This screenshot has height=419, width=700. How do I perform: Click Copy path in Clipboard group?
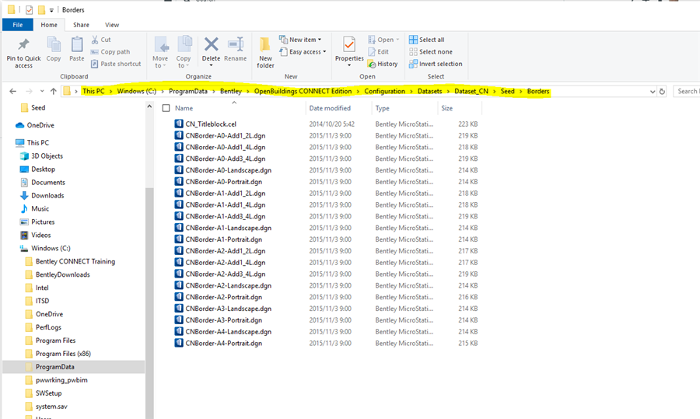pyautogui.click(x=110, y=52)
